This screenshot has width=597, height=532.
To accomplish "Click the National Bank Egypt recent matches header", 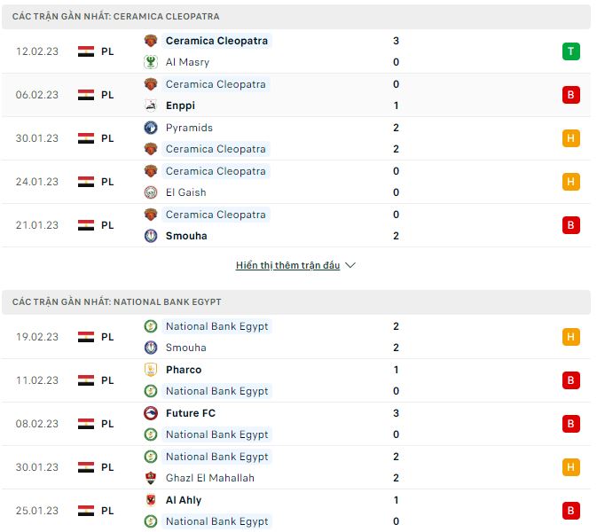I will [x=116, y=302].
